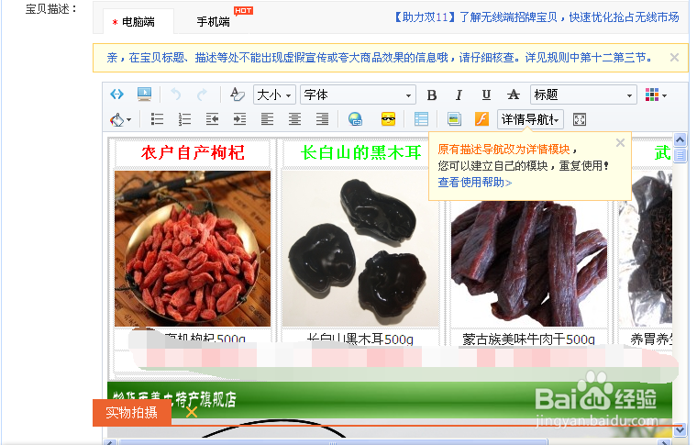
Task: Open the text color grid picker
Action: click(656, 95)
